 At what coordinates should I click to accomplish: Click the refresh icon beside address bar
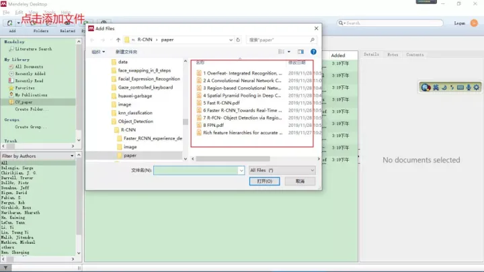click(238, 40)
